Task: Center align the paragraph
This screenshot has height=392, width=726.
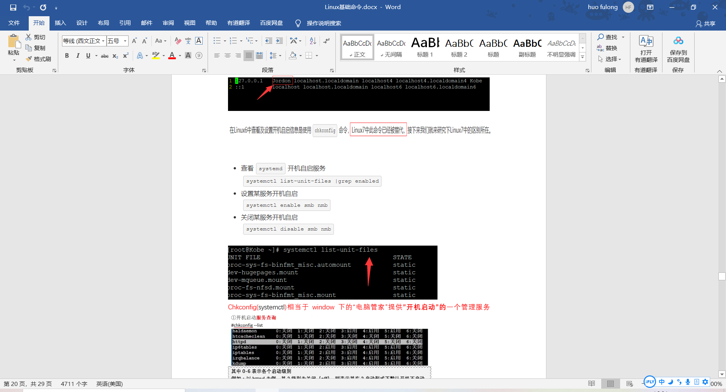Action: click(x=227, y=55)
